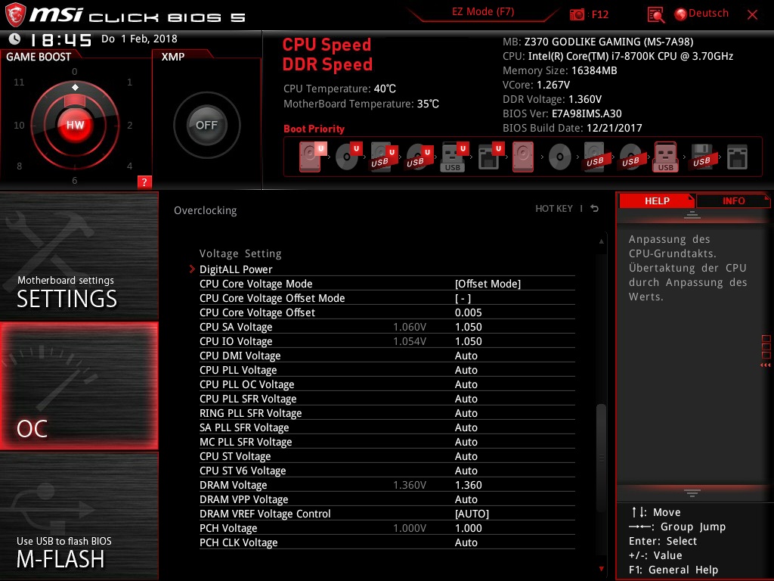Select the CPU ST V6 Voltage row
Screen dimensions: 774x581
point(387,470)
